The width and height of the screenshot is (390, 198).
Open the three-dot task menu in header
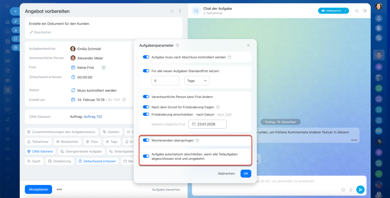pyautogui.click(x=180, y=11)
